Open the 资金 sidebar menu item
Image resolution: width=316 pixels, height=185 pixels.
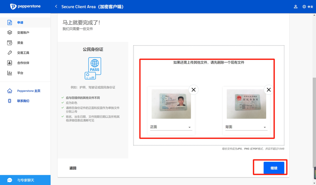[x=25, y=43]
